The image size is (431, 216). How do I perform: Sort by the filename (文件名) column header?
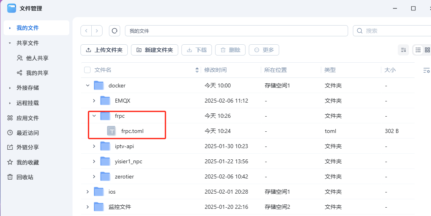point(103,70)
